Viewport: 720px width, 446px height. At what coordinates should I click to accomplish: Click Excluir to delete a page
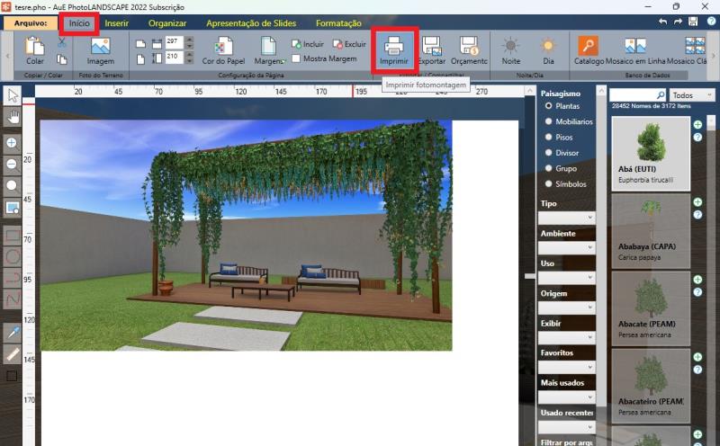349,44
